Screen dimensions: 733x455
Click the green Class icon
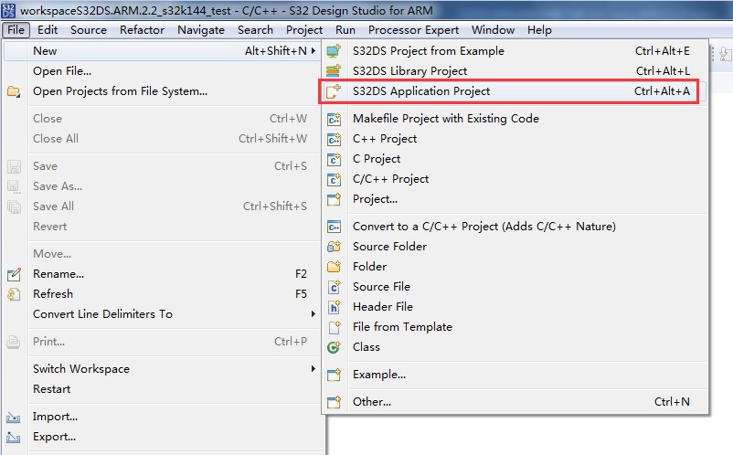tap(334, 347)
